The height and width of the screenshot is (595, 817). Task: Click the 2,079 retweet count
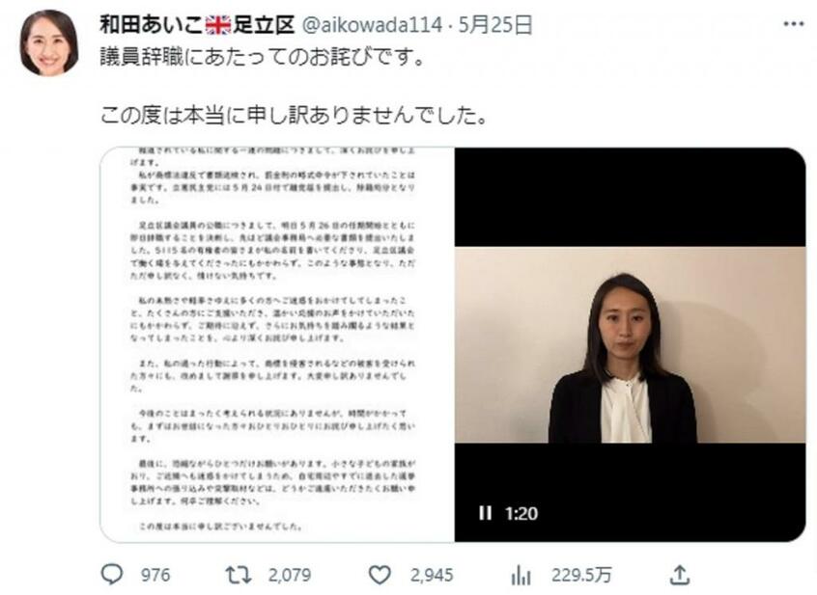290,576
